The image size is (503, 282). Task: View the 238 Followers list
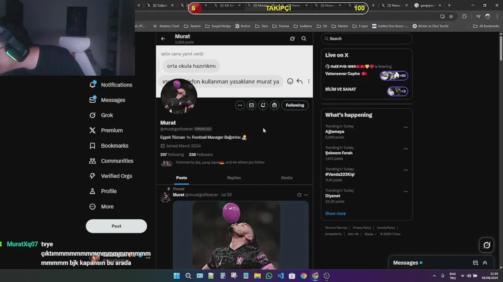[200, 154]
